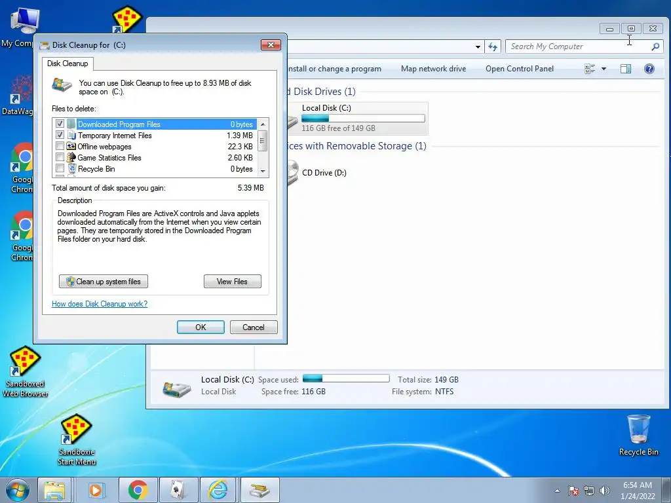Enable the Offline webpages checkbox

coord(60,146)
